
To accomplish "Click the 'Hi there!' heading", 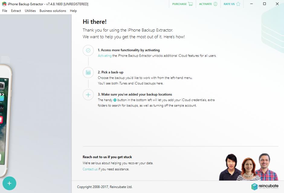I will pyautogui.click(x=95, y=22).
